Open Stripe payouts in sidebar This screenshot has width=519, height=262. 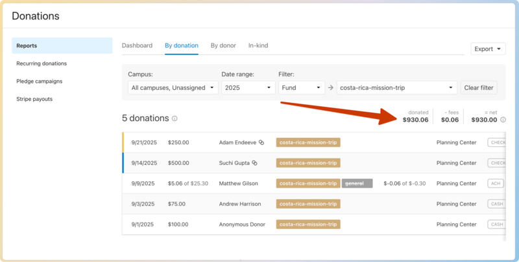[x=34, y=99]
